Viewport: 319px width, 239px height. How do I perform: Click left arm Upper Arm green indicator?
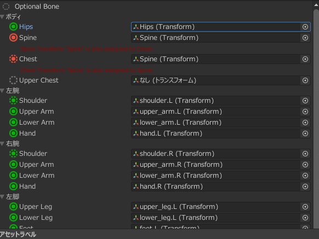click(13, 112)
